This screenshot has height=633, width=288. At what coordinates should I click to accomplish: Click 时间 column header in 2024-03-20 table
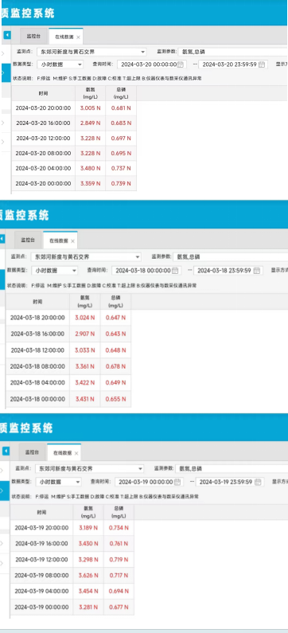tap(44, 93)
